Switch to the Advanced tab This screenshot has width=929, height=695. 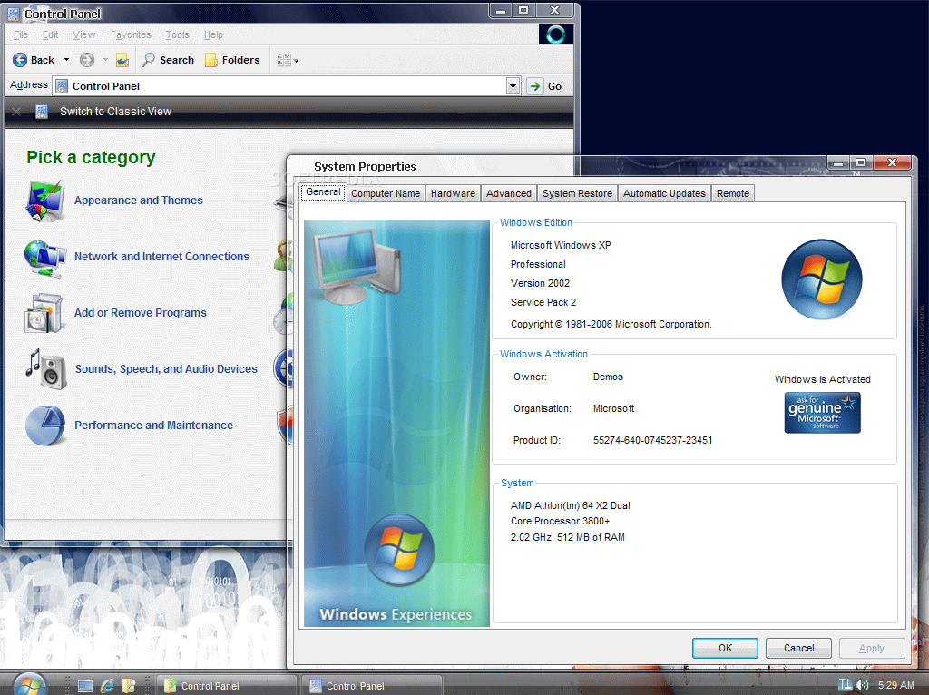(x=509, y=193)
